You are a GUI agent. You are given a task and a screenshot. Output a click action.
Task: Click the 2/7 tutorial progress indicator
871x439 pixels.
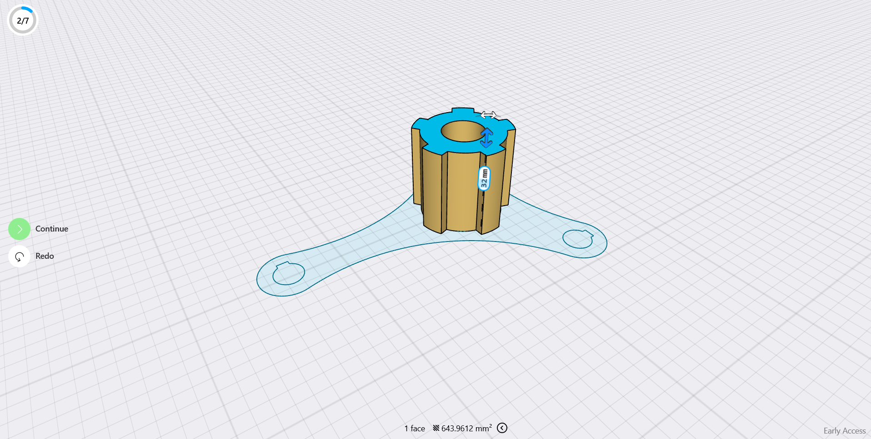[23, 20]
